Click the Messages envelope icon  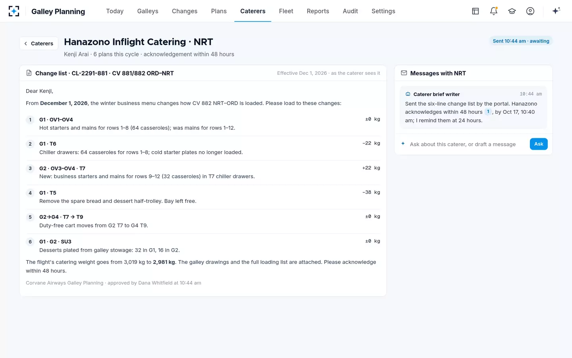tap(404, 73)
